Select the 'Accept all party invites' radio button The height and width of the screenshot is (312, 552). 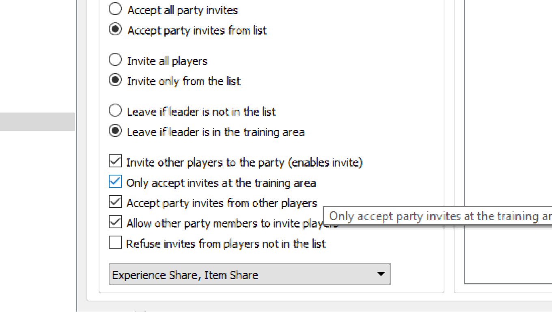(115, 9)
